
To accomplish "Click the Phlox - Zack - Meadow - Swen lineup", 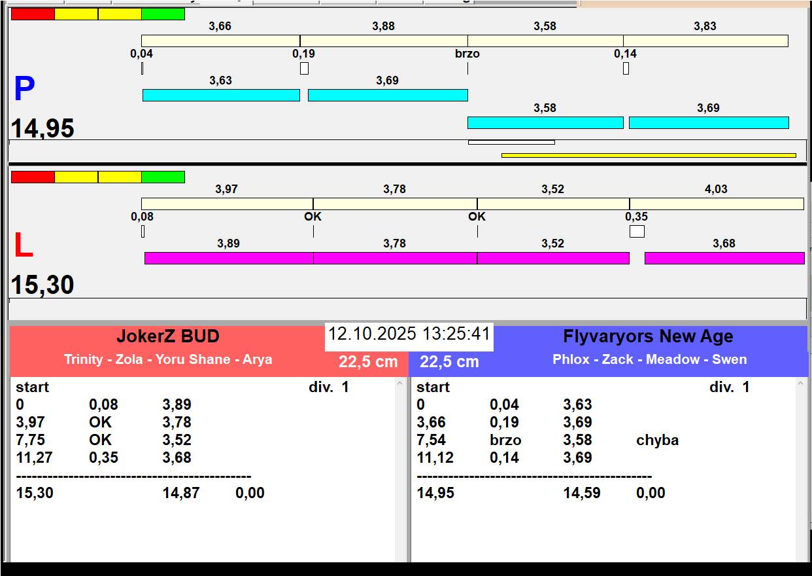I will (649, 359).
